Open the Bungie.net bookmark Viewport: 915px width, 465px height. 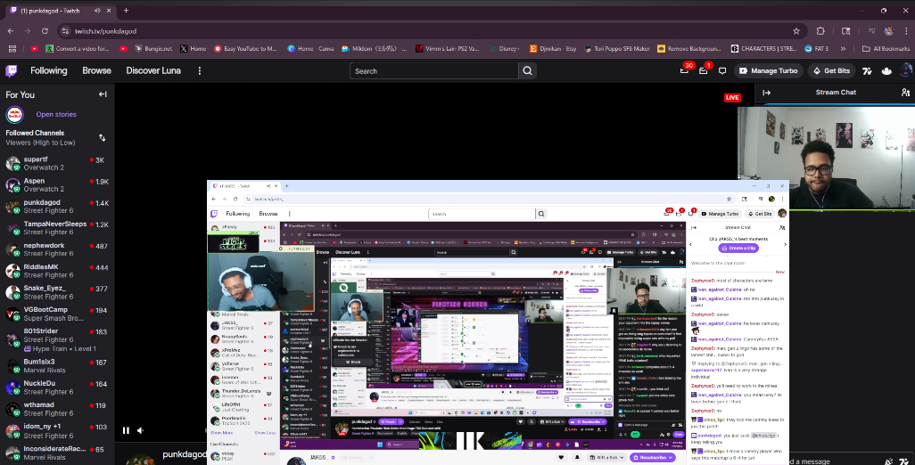click(152, 49)
